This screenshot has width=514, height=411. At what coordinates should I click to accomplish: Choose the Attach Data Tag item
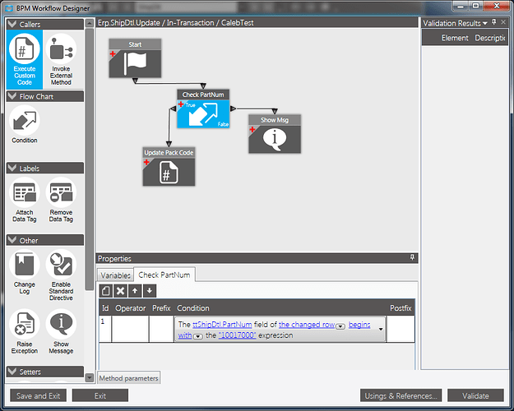[25, 200]
